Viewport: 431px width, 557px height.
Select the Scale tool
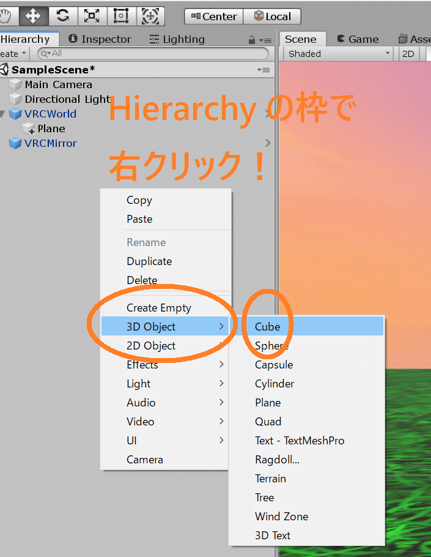tap(92, 17)
